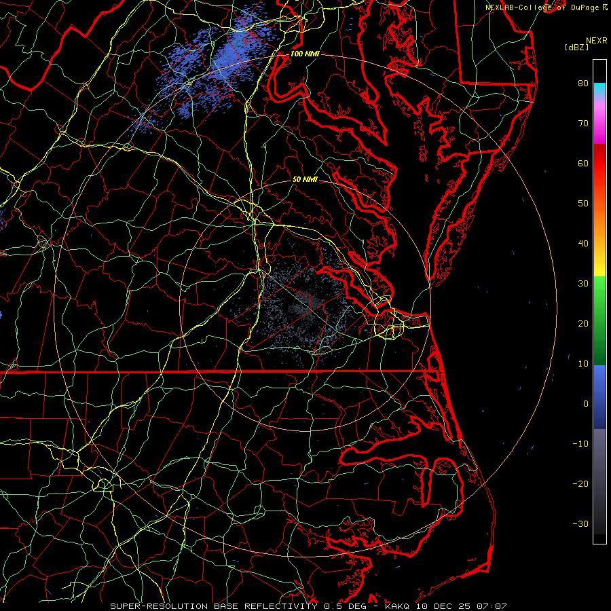Select the 20 value on the dBZ scale

(583, 324)
